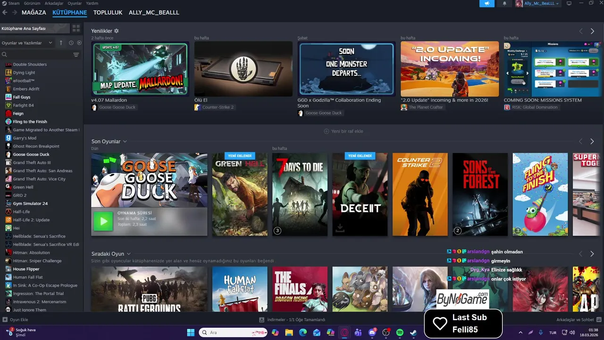Show next Yenilikler news items arrow

click(592, 31)
